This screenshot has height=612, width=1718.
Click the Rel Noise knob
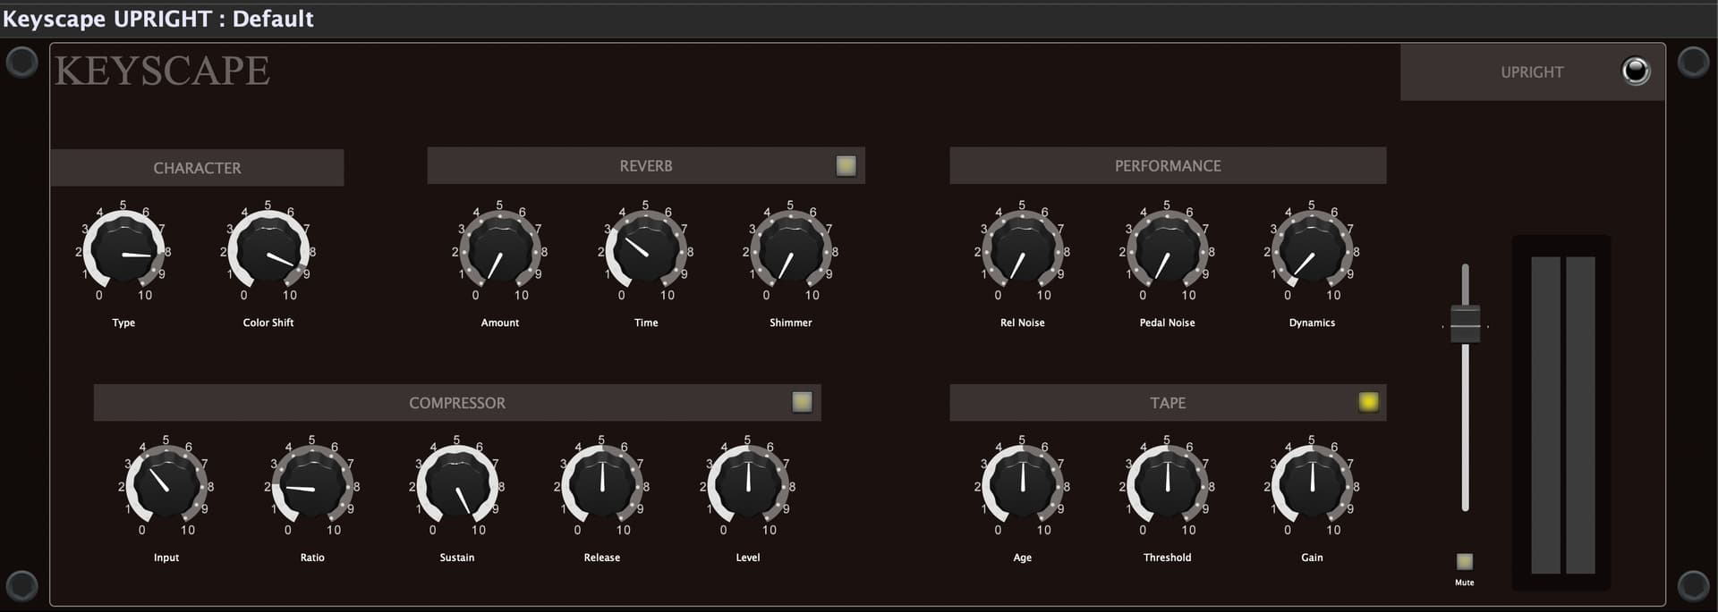pos(1023,252)
